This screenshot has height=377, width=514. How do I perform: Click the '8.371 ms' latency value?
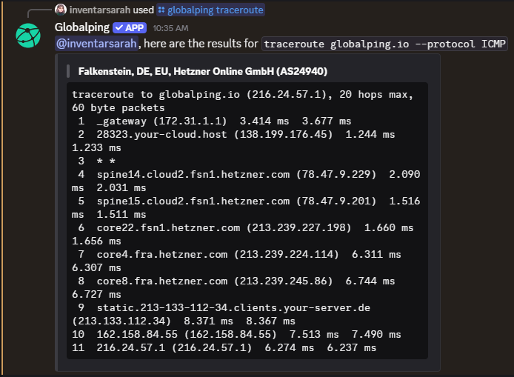[208, 321]
